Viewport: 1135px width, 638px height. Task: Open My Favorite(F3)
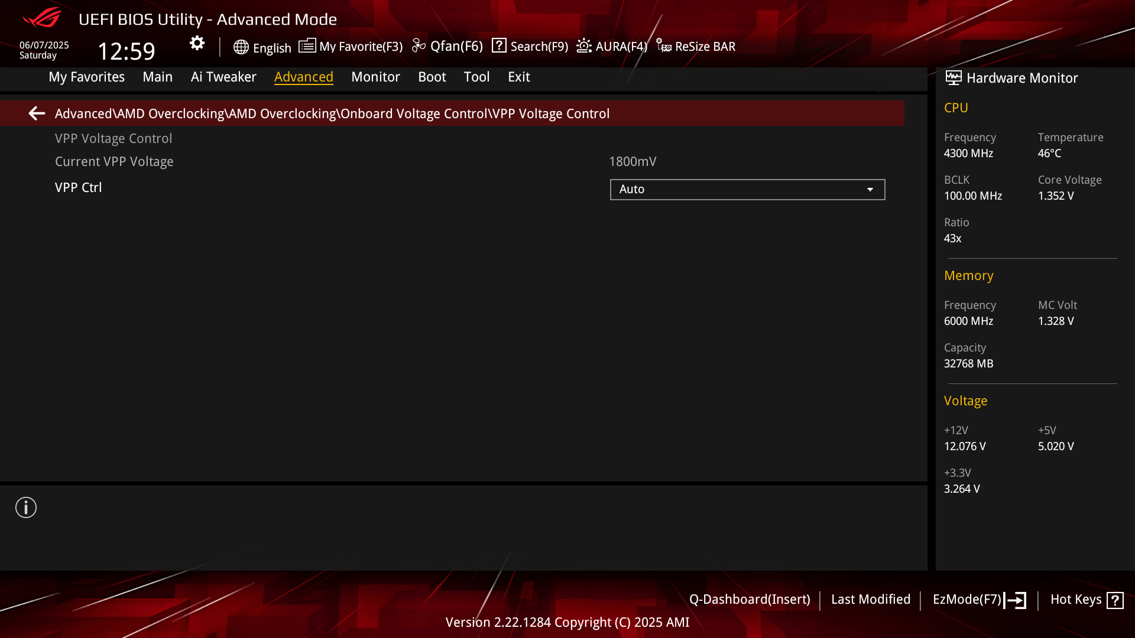(361, 47)
